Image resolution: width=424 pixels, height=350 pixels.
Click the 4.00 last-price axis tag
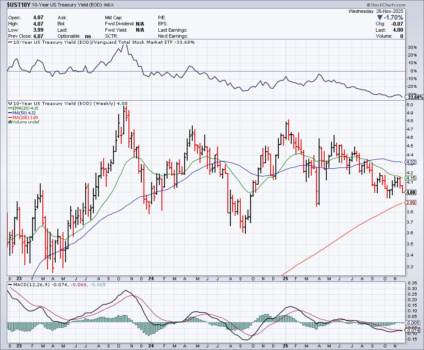coord(411,192)
